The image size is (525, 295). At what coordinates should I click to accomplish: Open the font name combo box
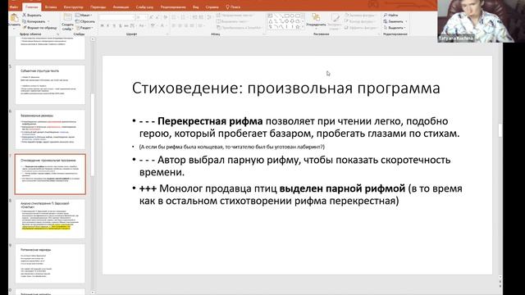[116, 17]
